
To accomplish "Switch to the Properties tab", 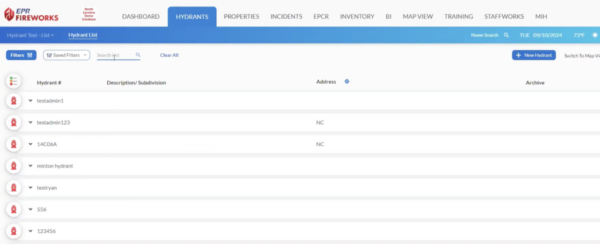I will 241,17.
